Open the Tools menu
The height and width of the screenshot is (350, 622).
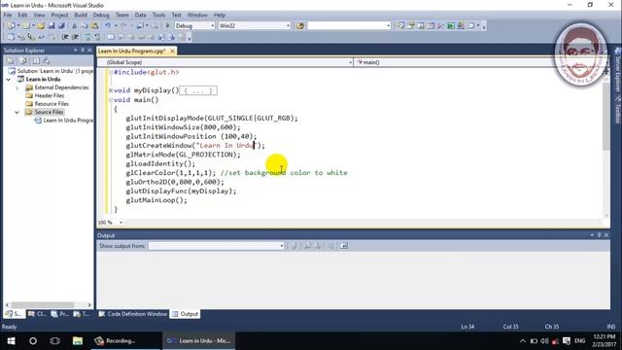coord(158,16)
